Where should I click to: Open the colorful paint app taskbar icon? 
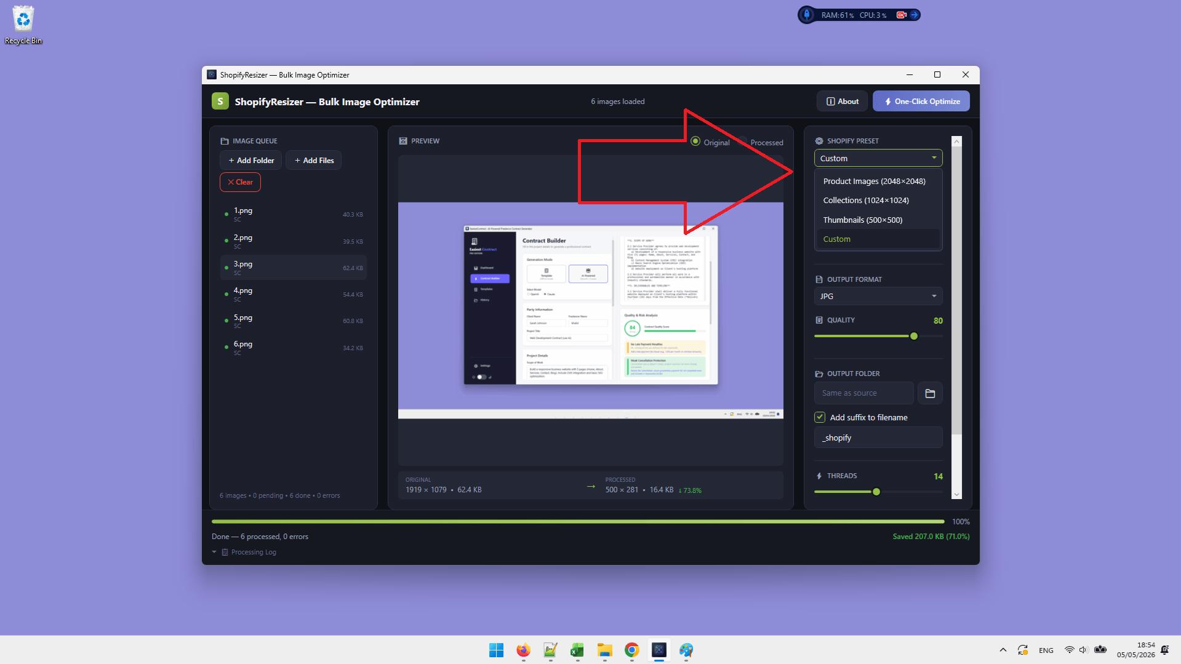click(x=686, y=650)
